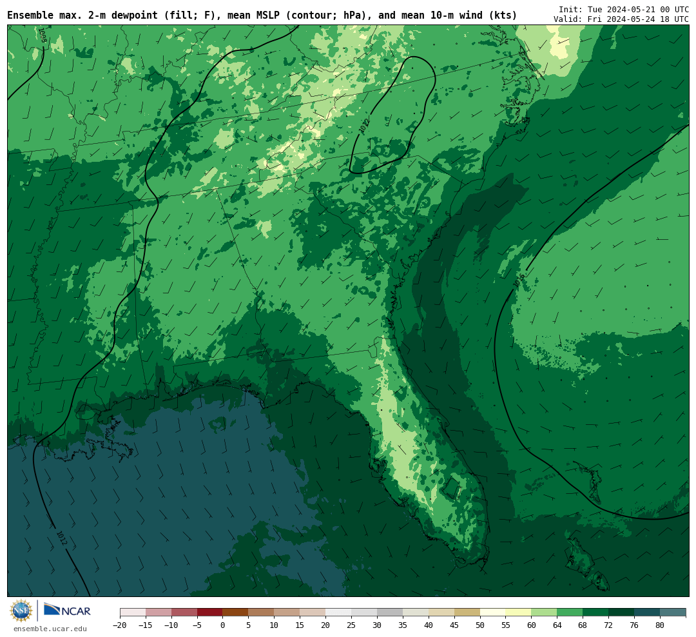Screen dimensions: 696x637
Task: Pick the gray swatch between 30 and 35
Action: click(x=390, y=612)
